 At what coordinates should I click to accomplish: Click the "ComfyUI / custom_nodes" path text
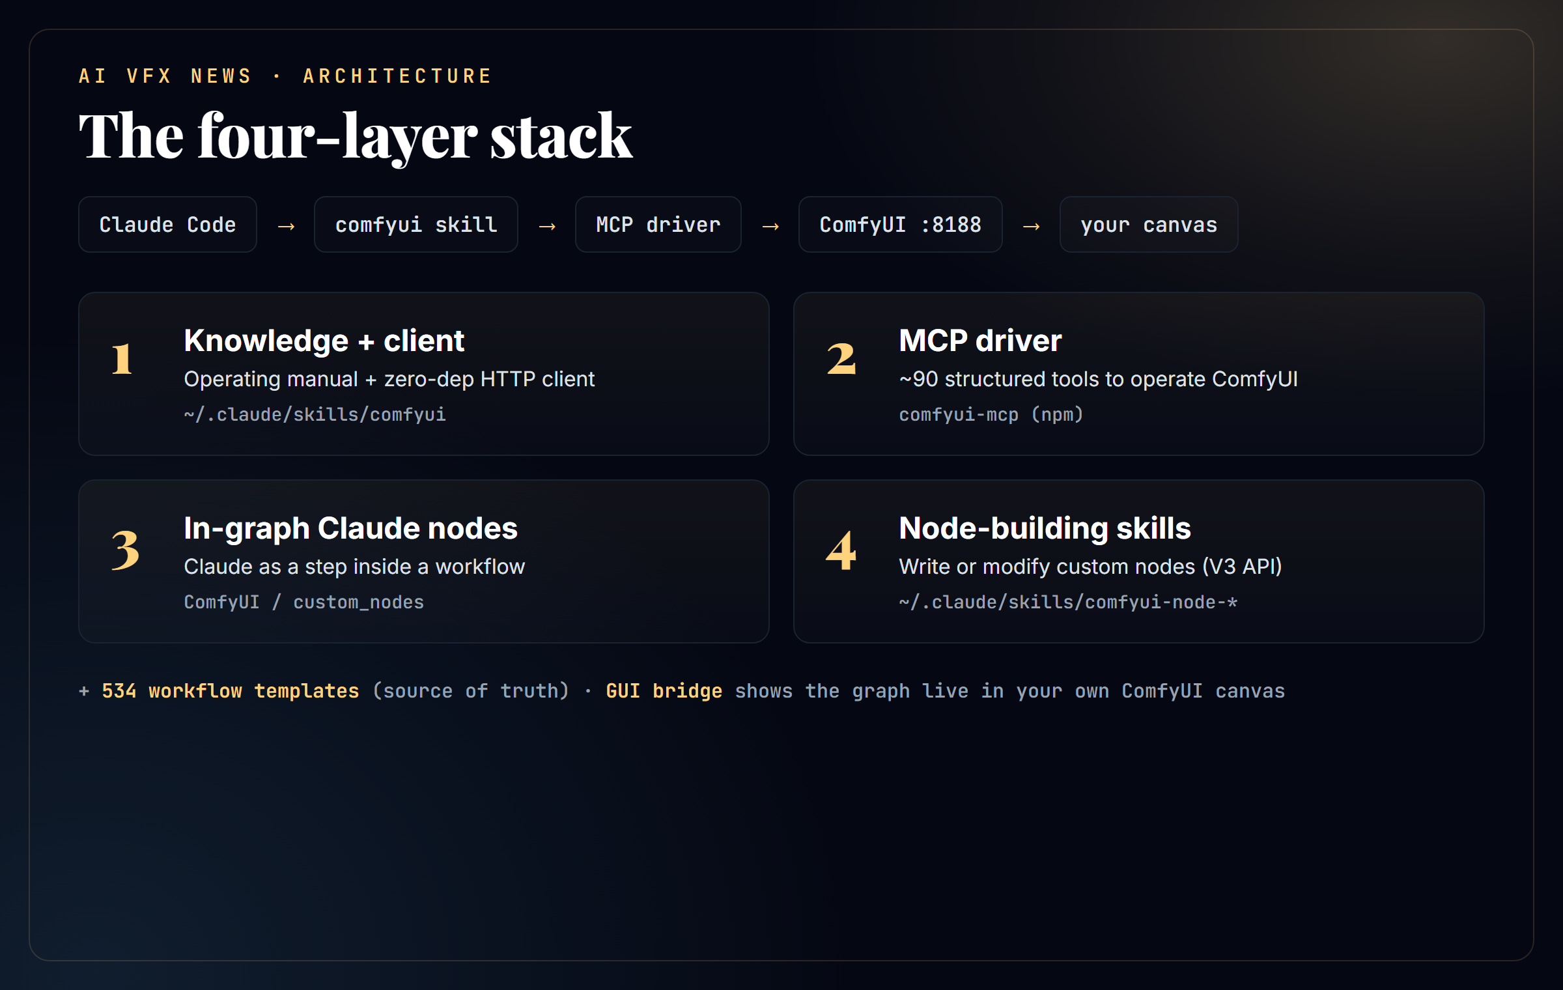(303, 602)
